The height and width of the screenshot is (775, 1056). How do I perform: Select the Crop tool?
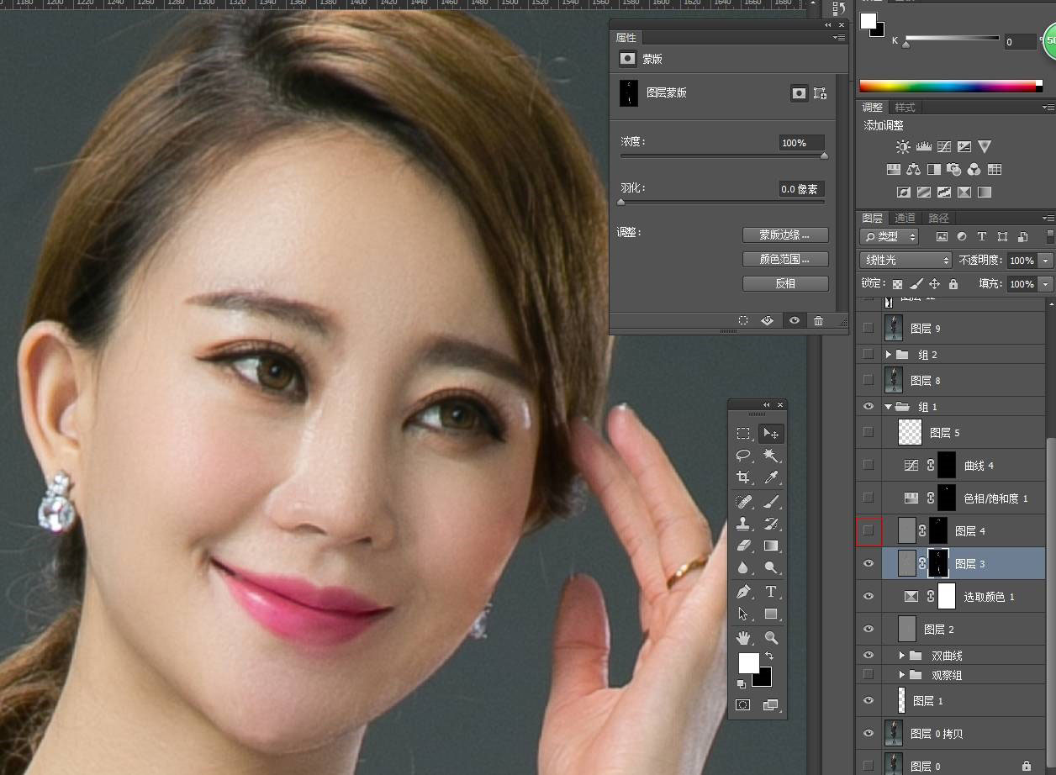click(x=743, y=477)
